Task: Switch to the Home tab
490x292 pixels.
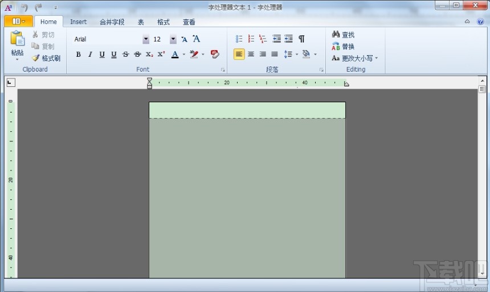Action: tap(48, 22)
